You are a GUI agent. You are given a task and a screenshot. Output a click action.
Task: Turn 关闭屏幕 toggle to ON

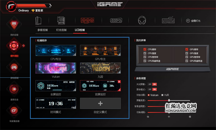[155, 84]
